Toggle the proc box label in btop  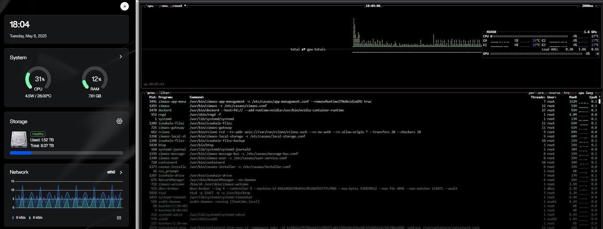click(x=151, y=93)
